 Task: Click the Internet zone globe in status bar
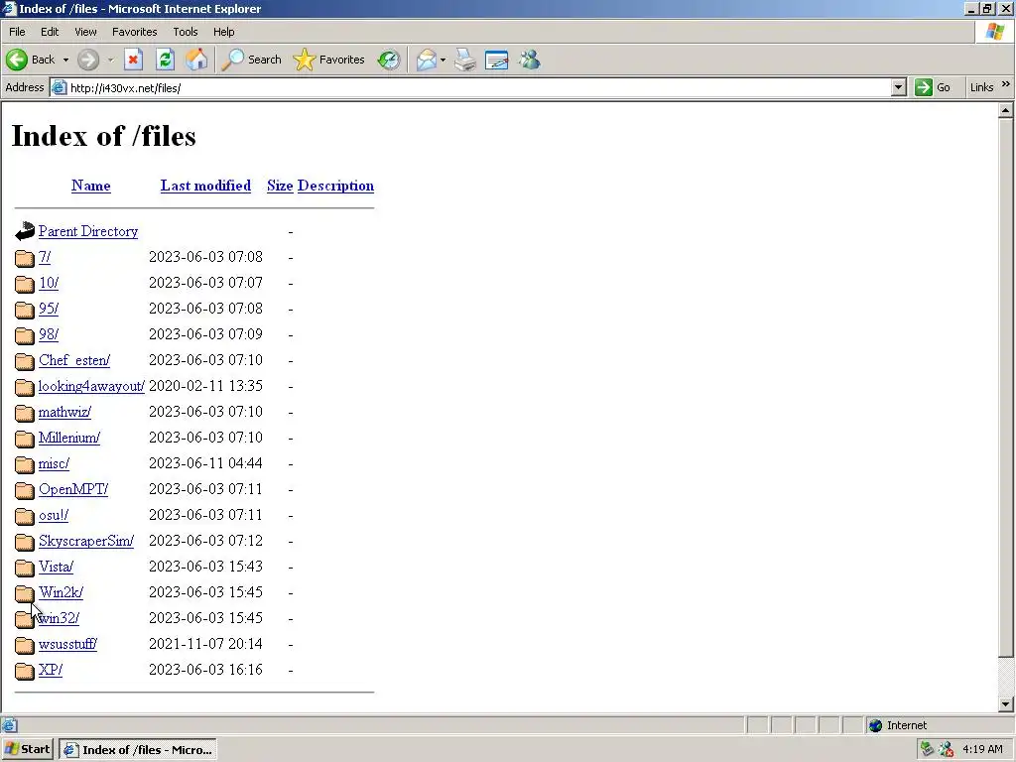876,725
